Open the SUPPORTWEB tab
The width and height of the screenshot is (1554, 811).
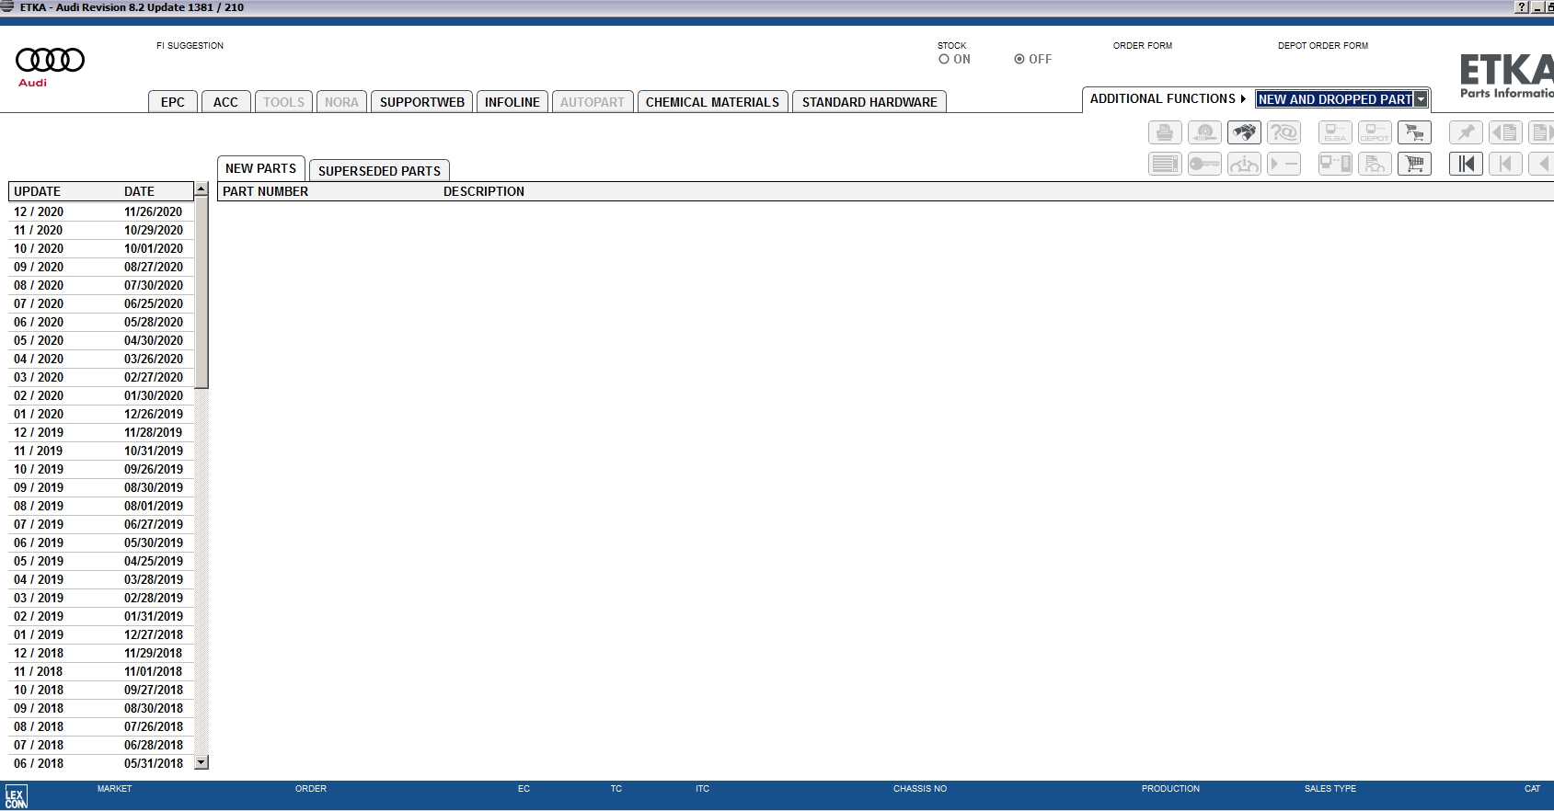pyautogui.click(x=422, y=102)
